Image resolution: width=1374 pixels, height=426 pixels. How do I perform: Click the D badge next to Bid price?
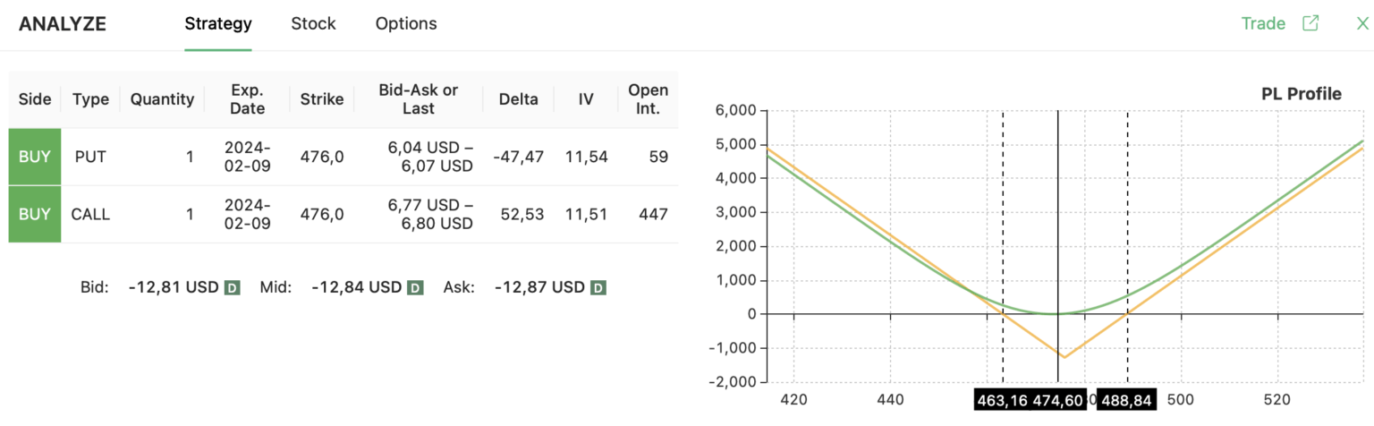(x=232, y=288)
